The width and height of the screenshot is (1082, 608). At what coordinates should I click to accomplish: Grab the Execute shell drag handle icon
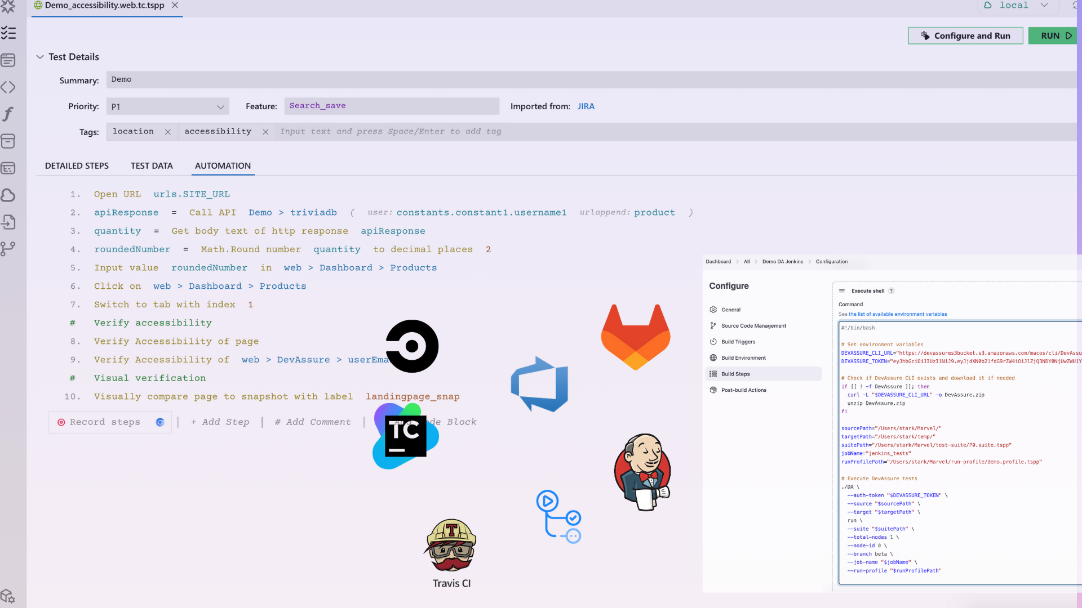(842, 291)
